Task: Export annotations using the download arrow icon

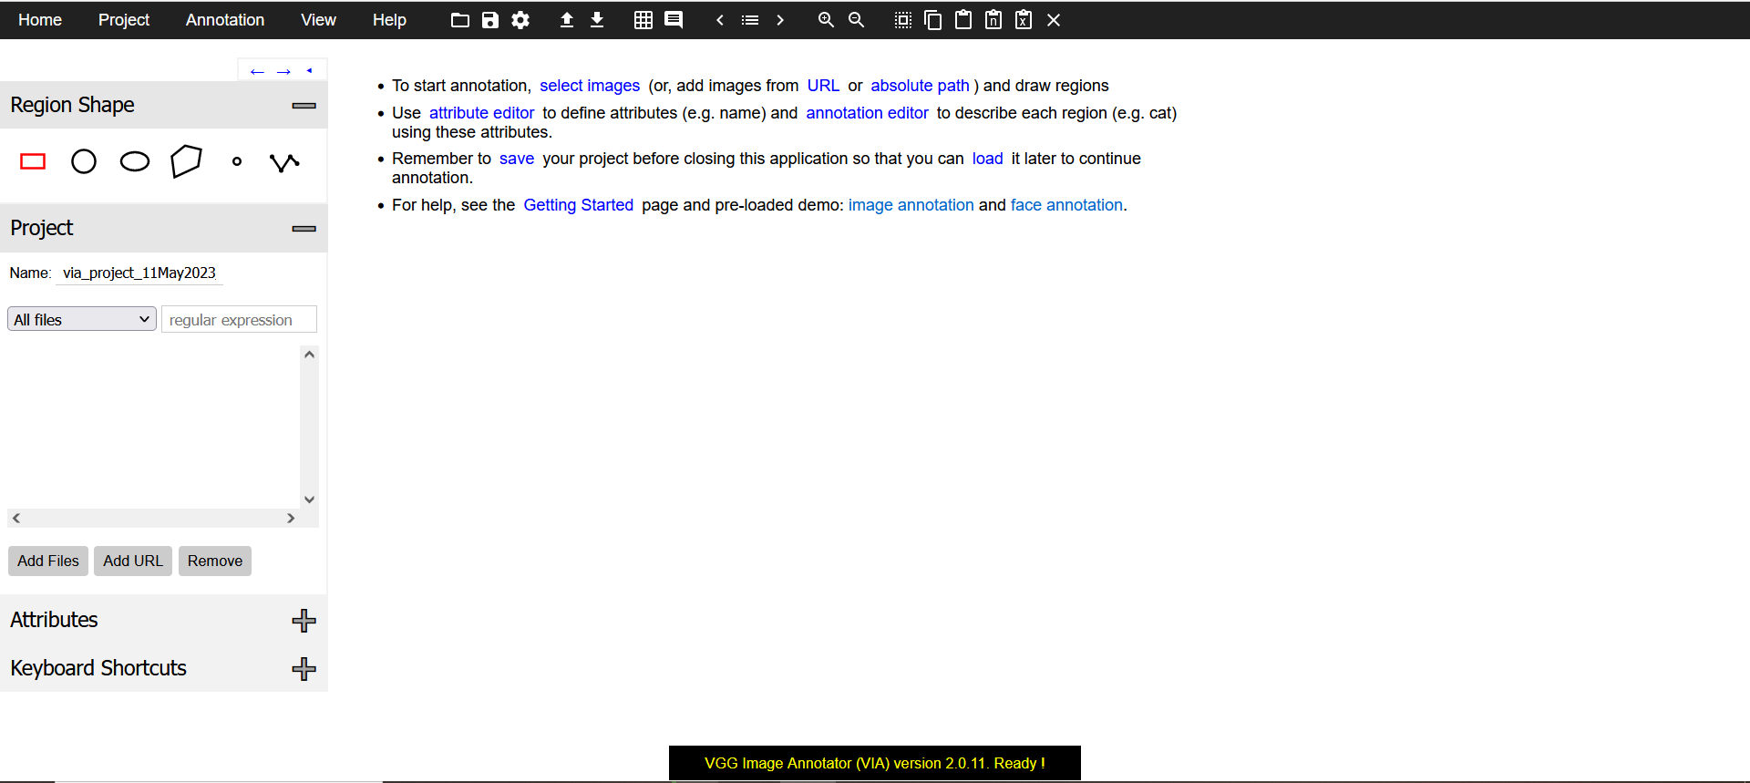Action: [597, 20]
